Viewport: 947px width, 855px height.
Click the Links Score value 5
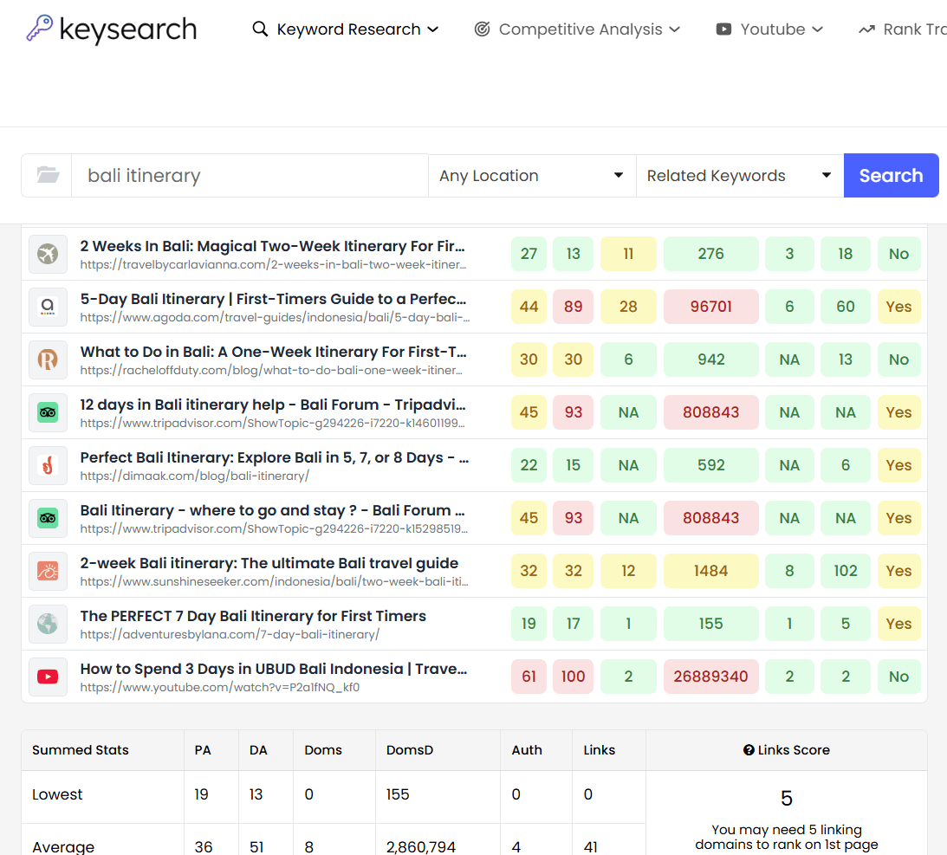click(x=787, y=798)
